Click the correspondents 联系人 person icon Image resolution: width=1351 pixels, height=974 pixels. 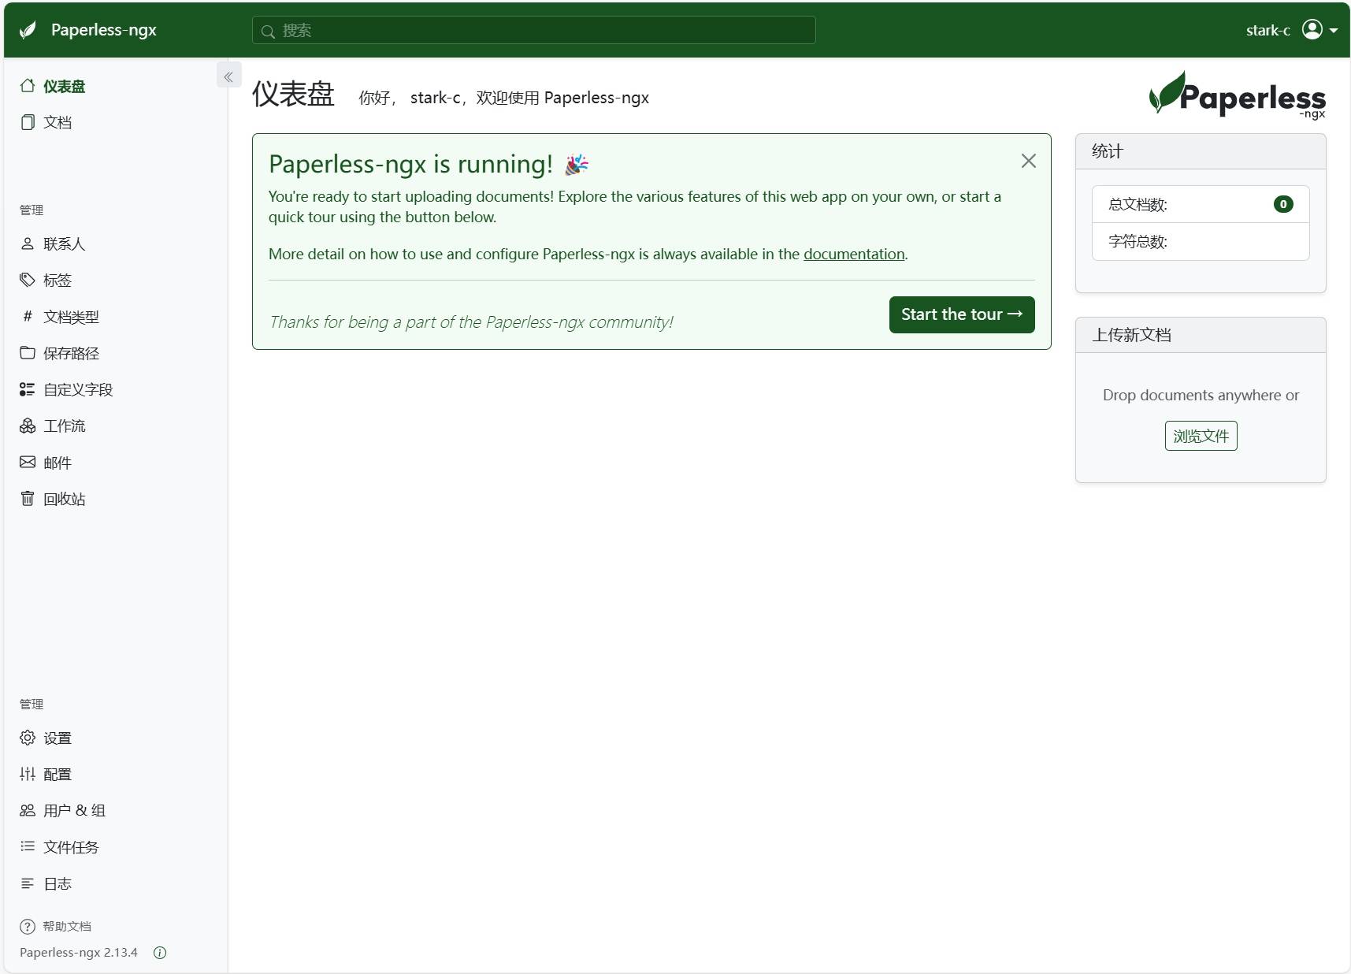tap(28, 243)
